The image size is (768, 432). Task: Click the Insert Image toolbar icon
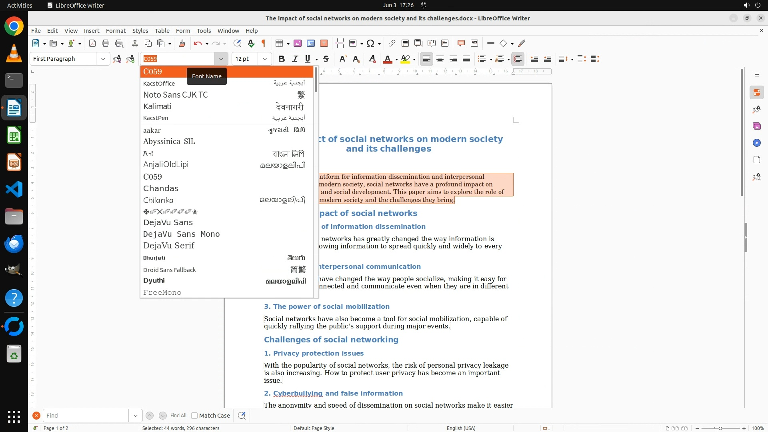pos(298,43)
